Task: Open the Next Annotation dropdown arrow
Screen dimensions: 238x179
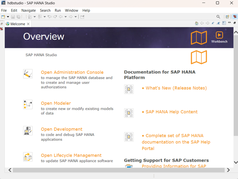Action: 35,17
